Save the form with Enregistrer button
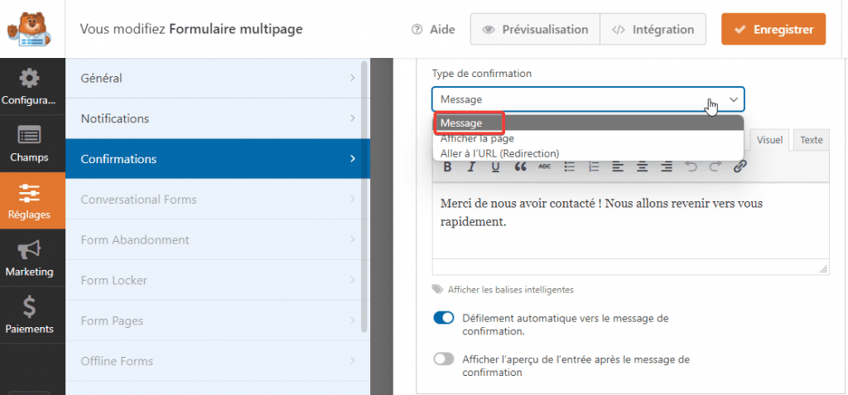Screen dimensions: 848x395 coord(773,29)
